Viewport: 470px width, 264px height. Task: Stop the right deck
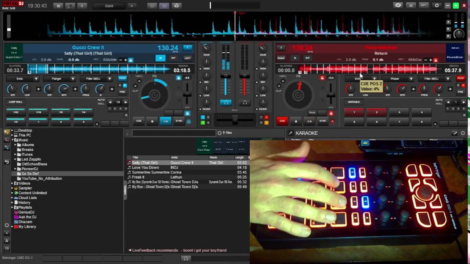click(x=296, y=121)
